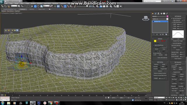
Task: Toggle By Vertex checkbox
Action: click(154, 43)
